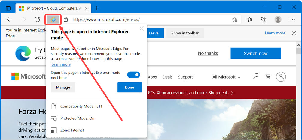Click the Internet Explorer mode icon

53,19
